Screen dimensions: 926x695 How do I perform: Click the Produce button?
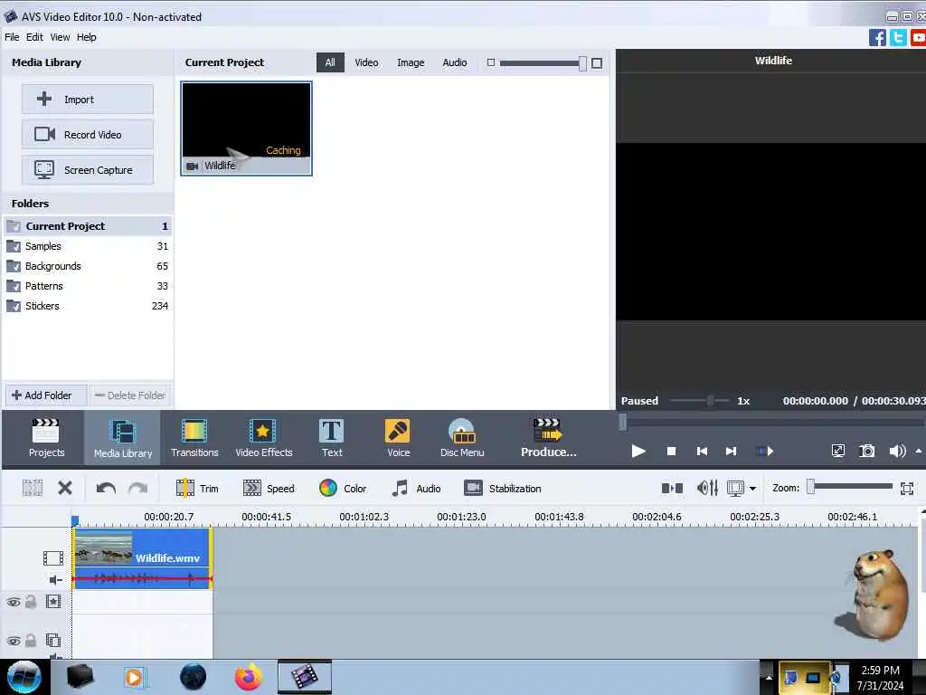pyautogui.click(x=548, y=438)
